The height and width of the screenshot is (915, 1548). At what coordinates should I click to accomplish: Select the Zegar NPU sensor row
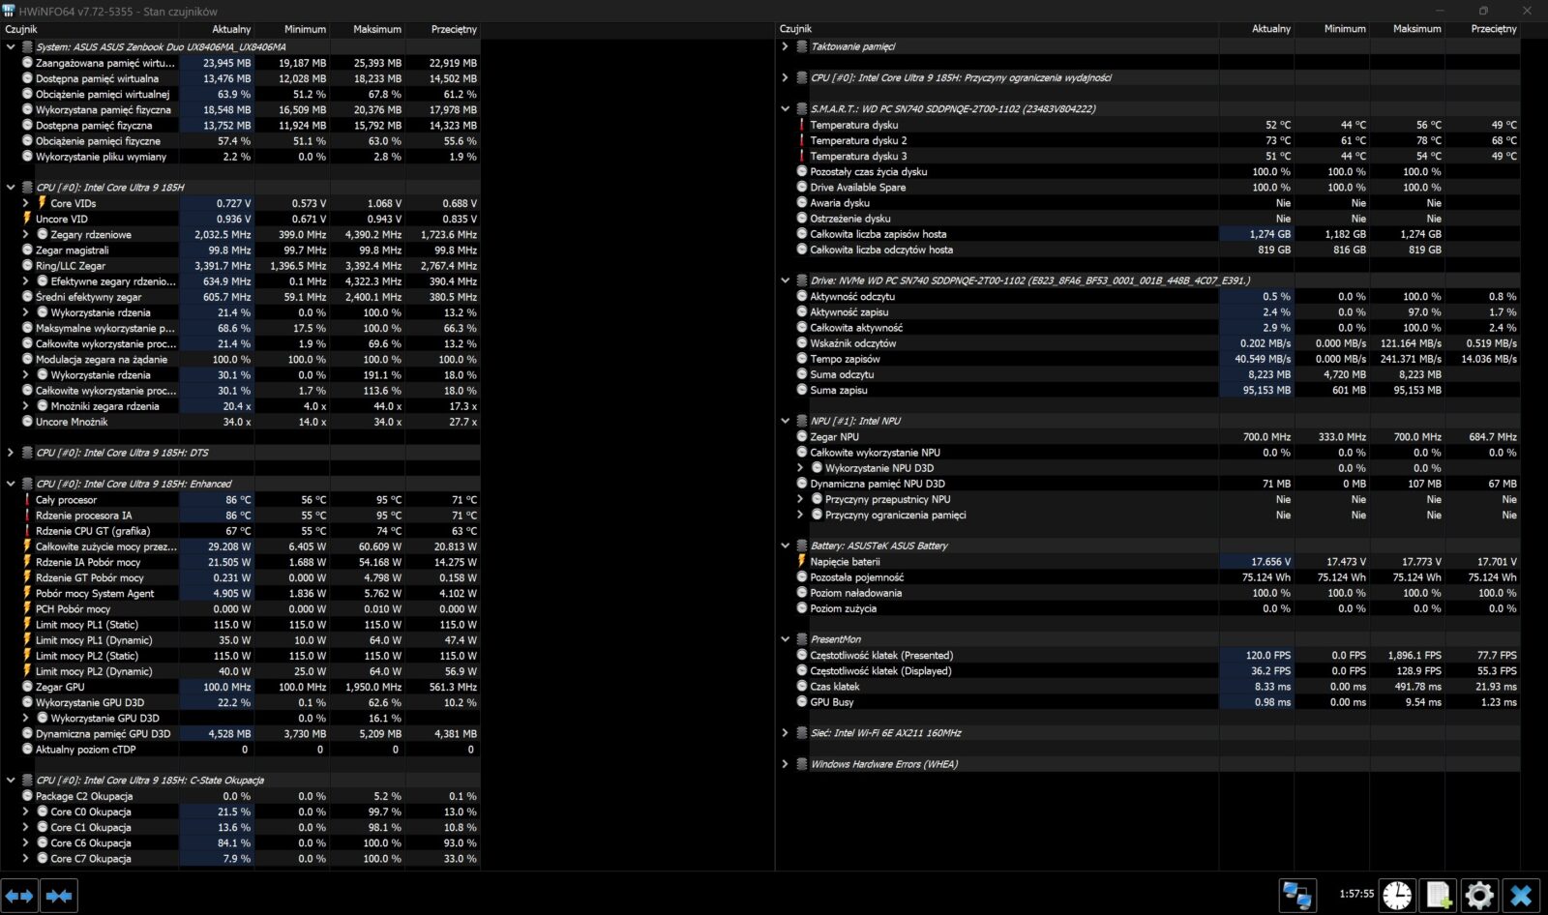(834, 437)
